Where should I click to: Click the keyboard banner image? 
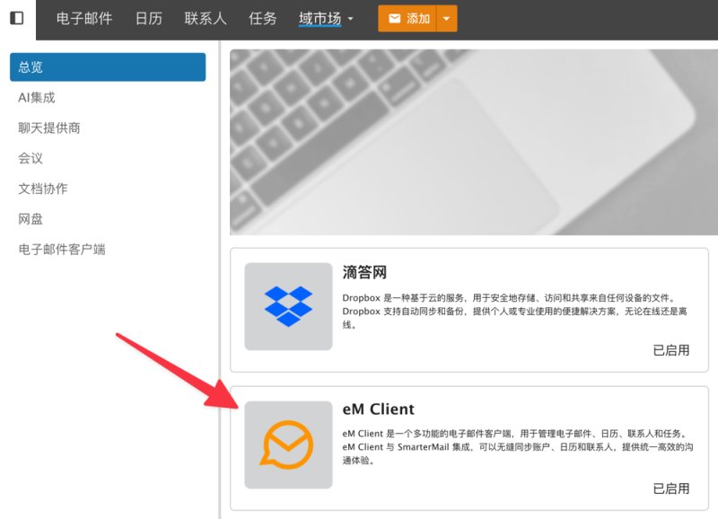[x=474, y=142]
